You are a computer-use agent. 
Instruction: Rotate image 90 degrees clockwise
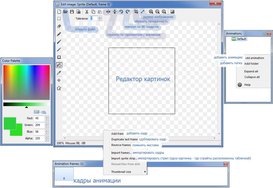128,12
